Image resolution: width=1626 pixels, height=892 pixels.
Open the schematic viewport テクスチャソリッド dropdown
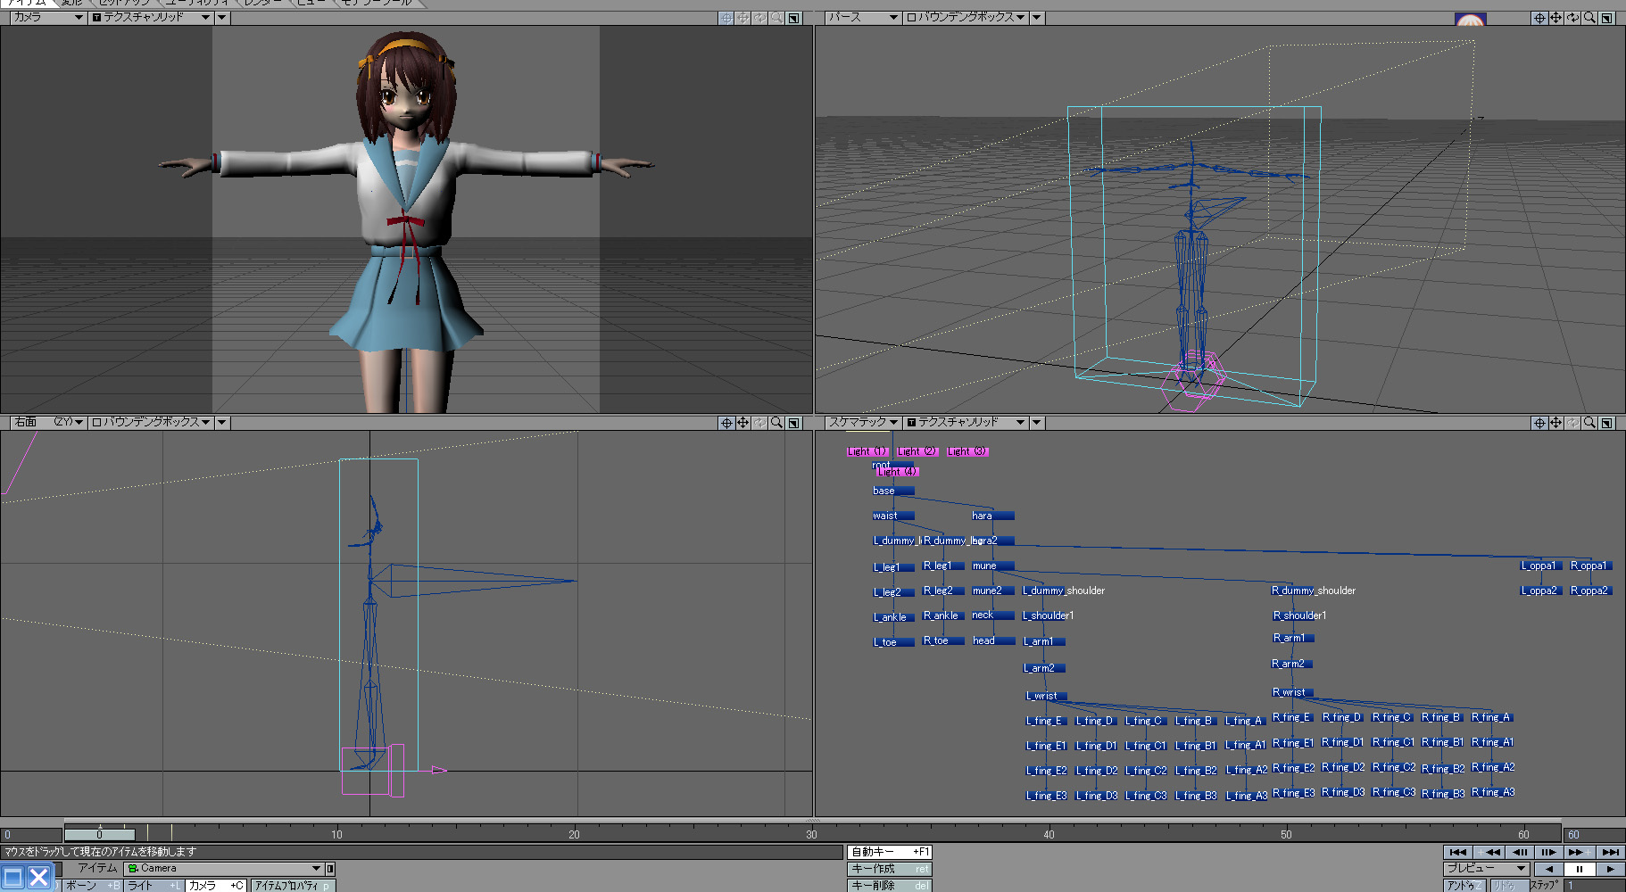966,423
